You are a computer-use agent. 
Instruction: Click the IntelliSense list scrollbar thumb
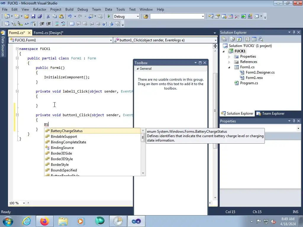143,137
